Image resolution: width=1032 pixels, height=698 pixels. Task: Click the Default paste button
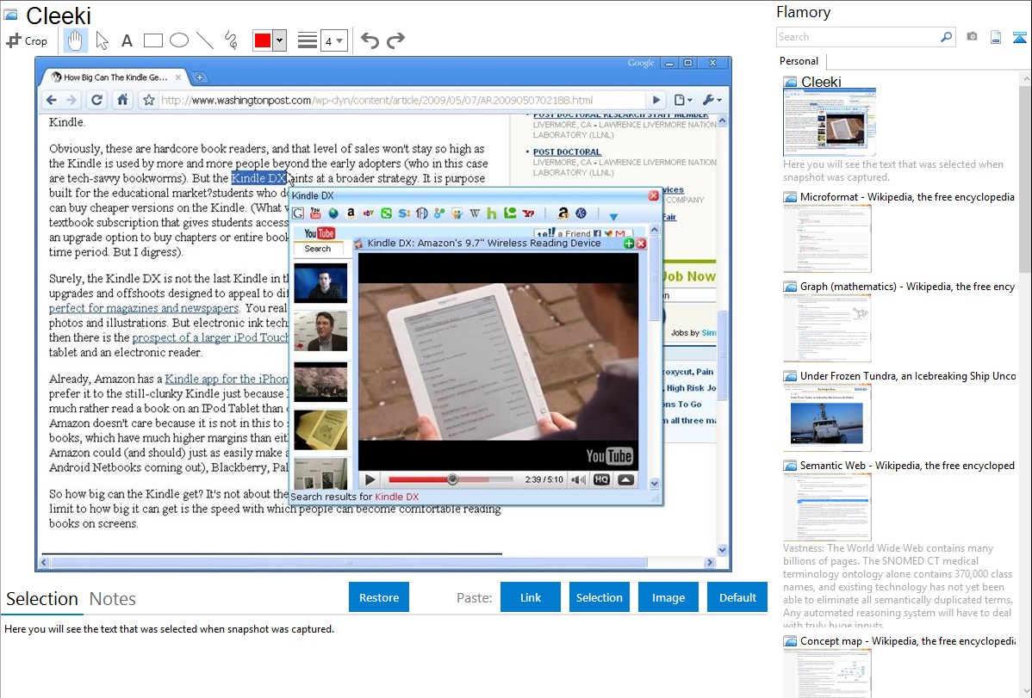[x=737, y=597]
